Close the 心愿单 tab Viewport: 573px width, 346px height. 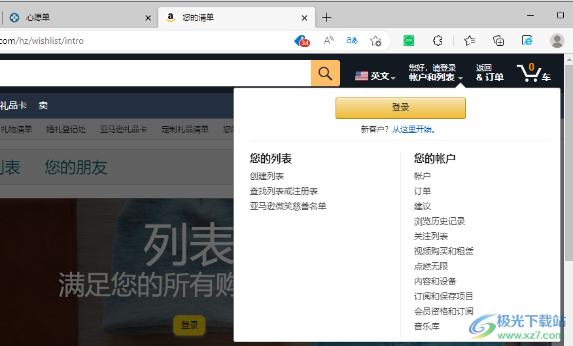coord(148,18)
